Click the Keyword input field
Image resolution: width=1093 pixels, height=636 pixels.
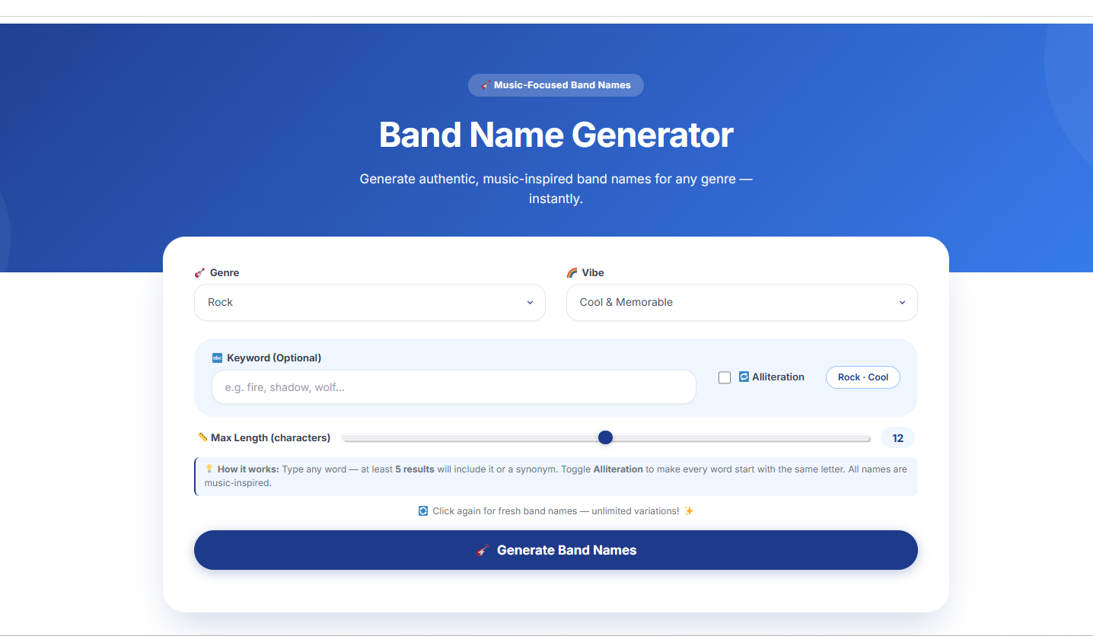point(454,387)
